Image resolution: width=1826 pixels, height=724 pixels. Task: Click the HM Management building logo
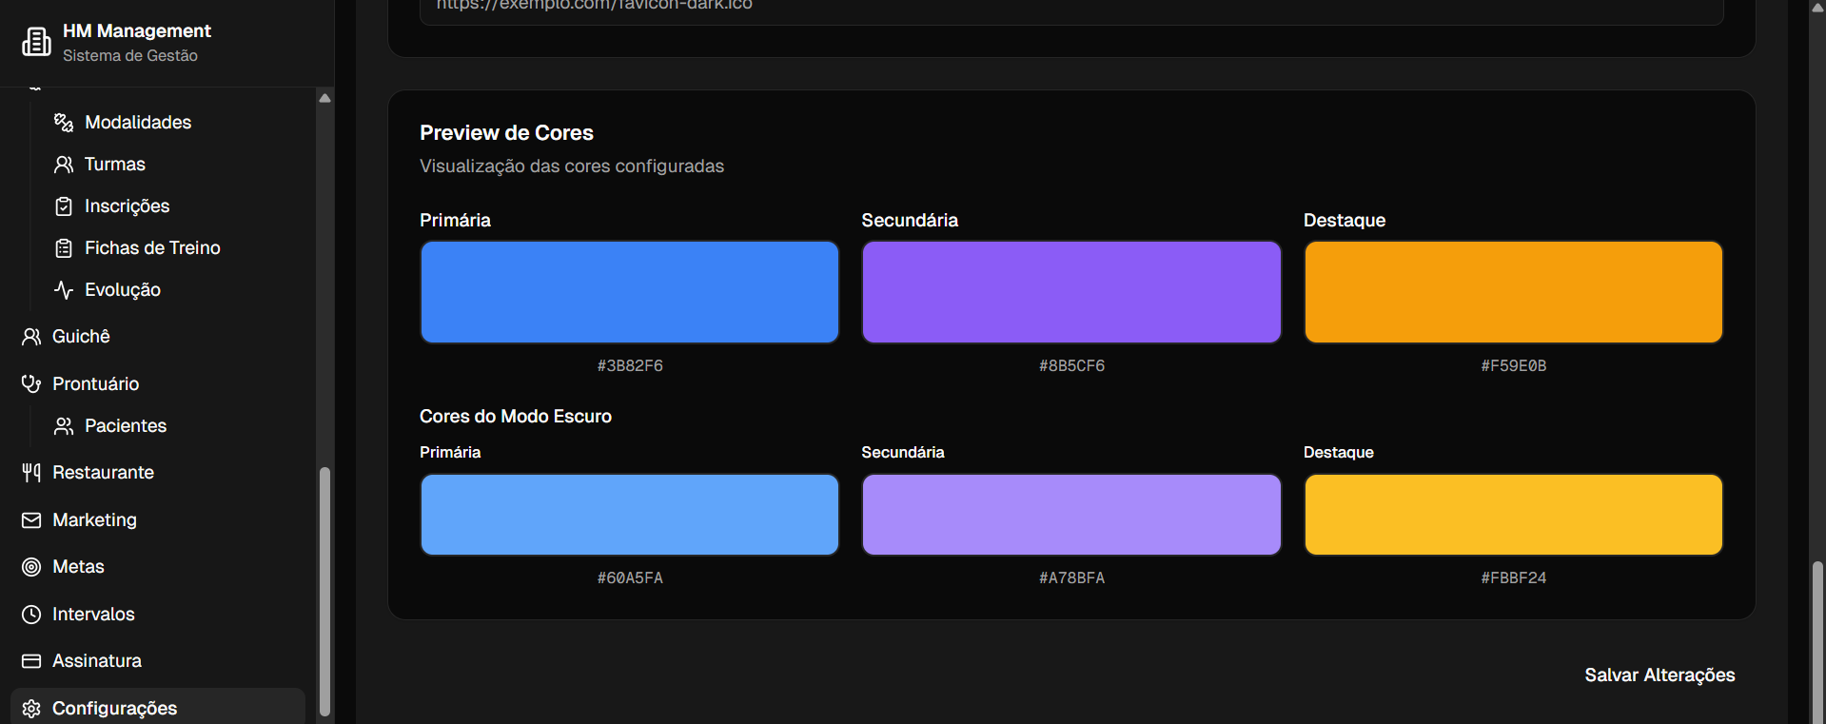[36, 43]
